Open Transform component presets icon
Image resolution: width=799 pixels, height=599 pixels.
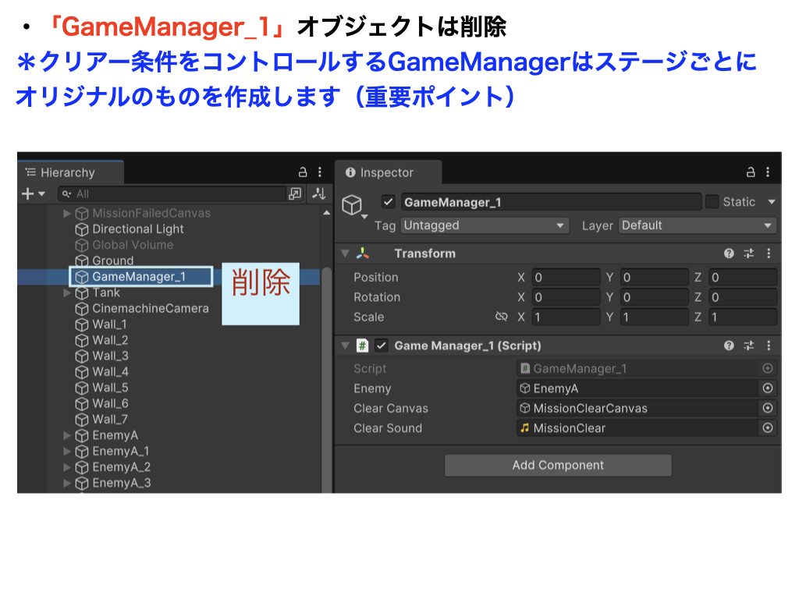tap(749, 253)
